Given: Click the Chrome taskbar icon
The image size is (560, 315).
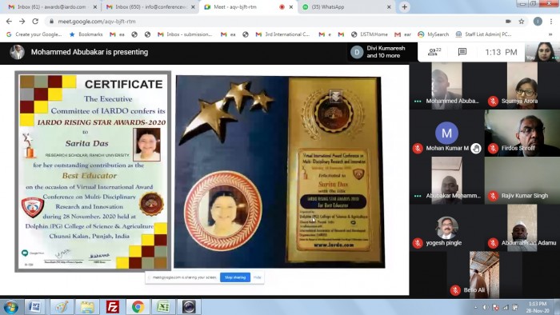Looking at the screenshot, I should coord(138,307).
